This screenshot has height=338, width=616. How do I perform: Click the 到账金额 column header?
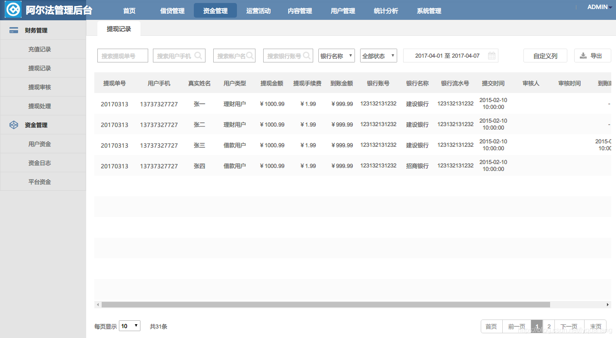[x=342, y=83]
